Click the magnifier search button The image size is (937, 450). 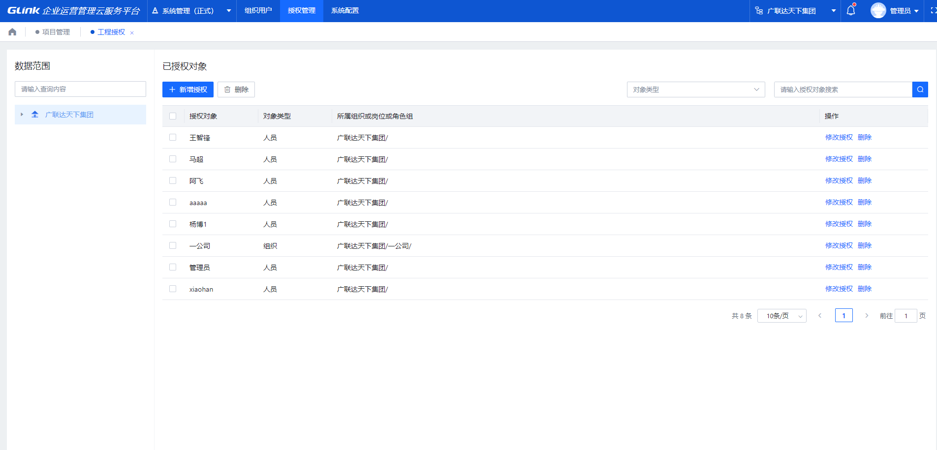click(920, 90)
